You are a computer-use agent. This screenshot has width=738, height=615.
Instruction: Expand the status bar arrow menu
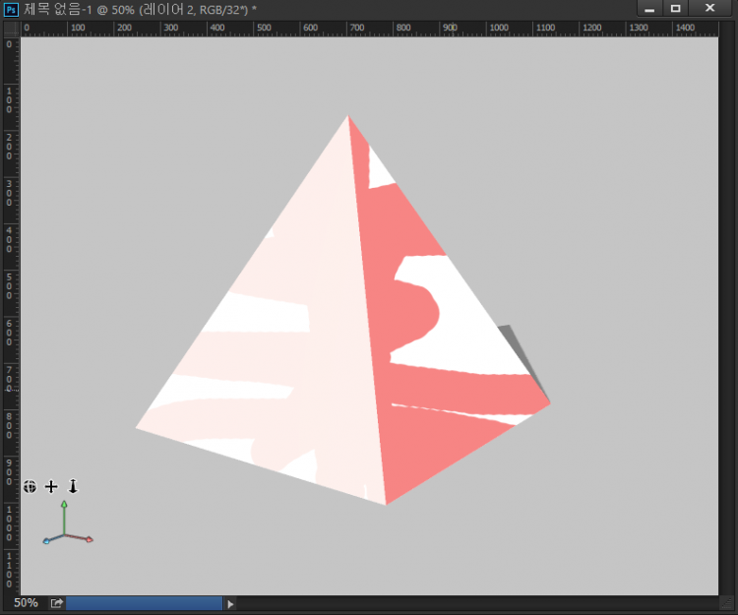pyautogui.click(x=231, y=603)
